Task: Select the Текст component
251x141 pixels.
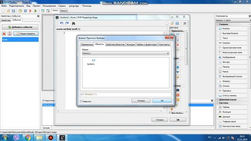Action: [x=232, y=38]
